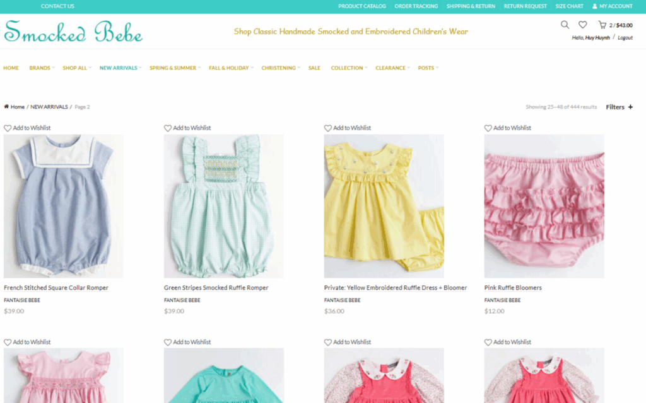Click the Smocked Bebe logo
The image size is (646, 403).
[73, 31]
